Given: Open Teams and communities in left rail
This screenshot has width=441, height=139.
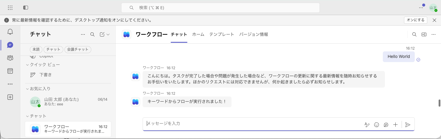Looking at the screenshot, I should (x=10, y=58).
